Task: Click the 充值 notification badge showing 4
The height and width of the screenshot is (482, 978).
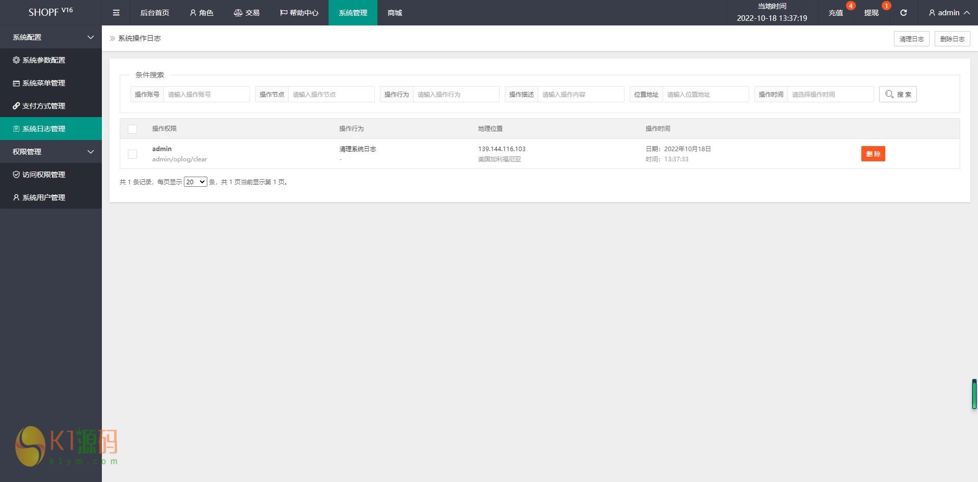Action: point(851,6)
